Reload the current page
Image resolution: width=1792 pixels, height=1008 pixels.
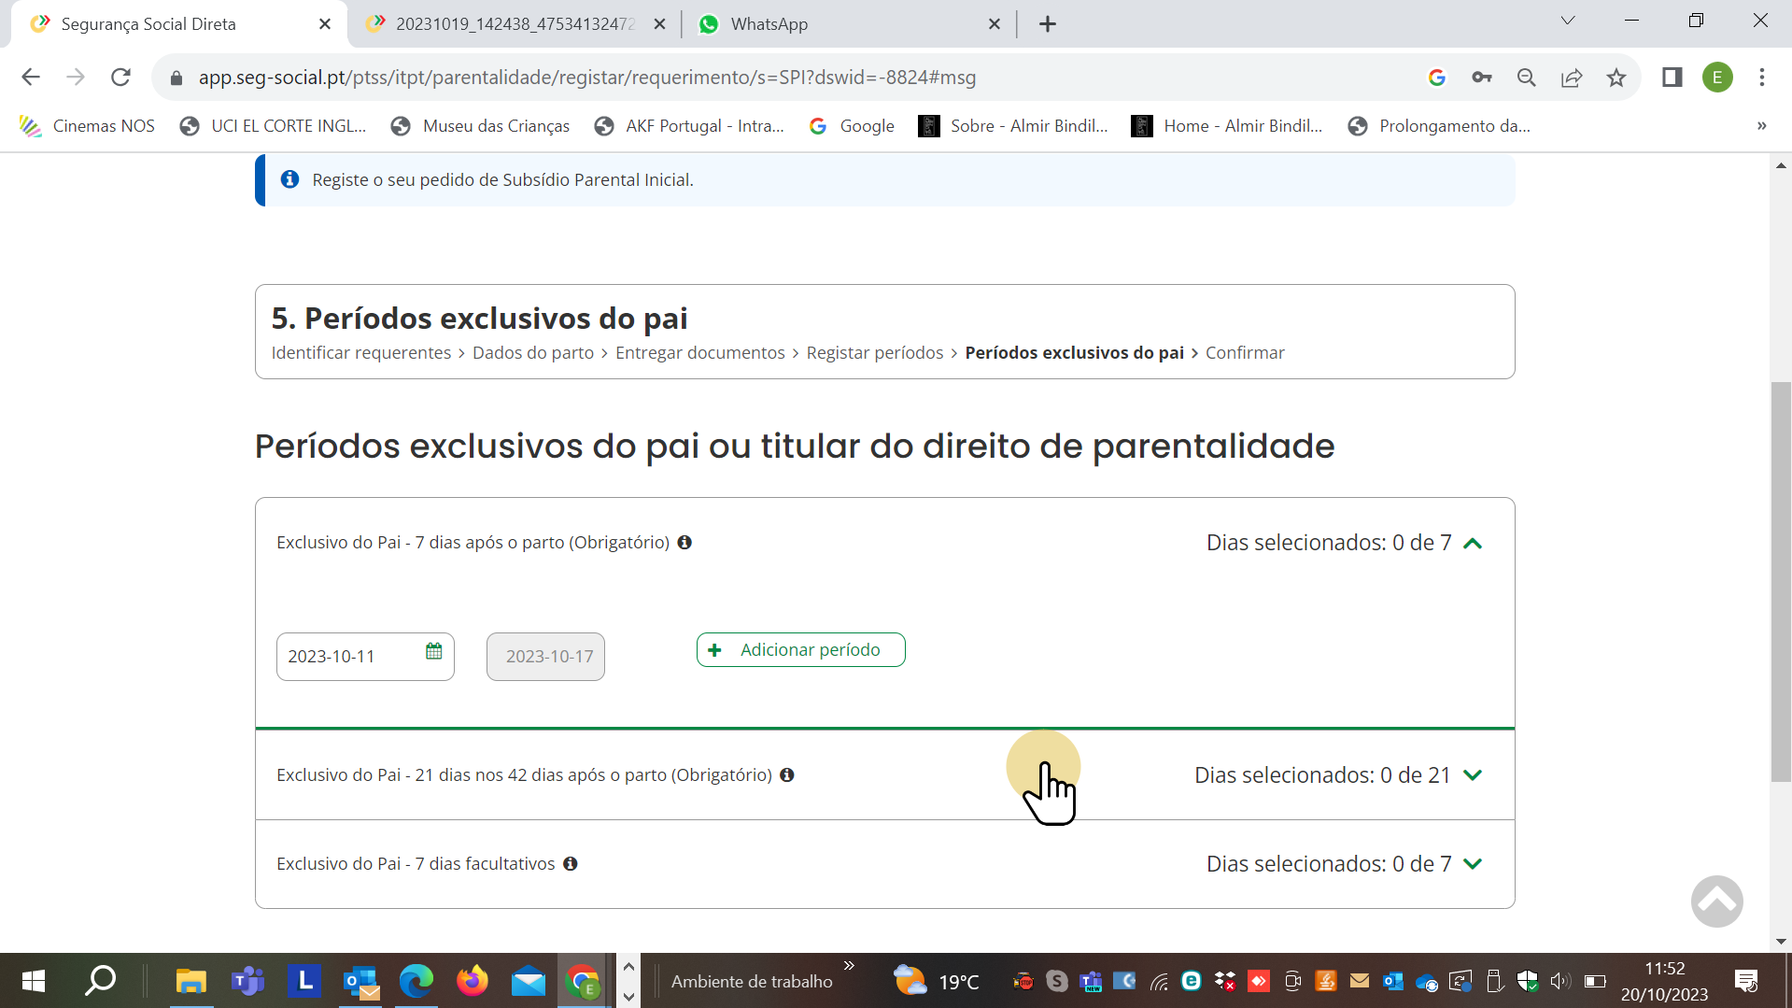pos(120,78)
